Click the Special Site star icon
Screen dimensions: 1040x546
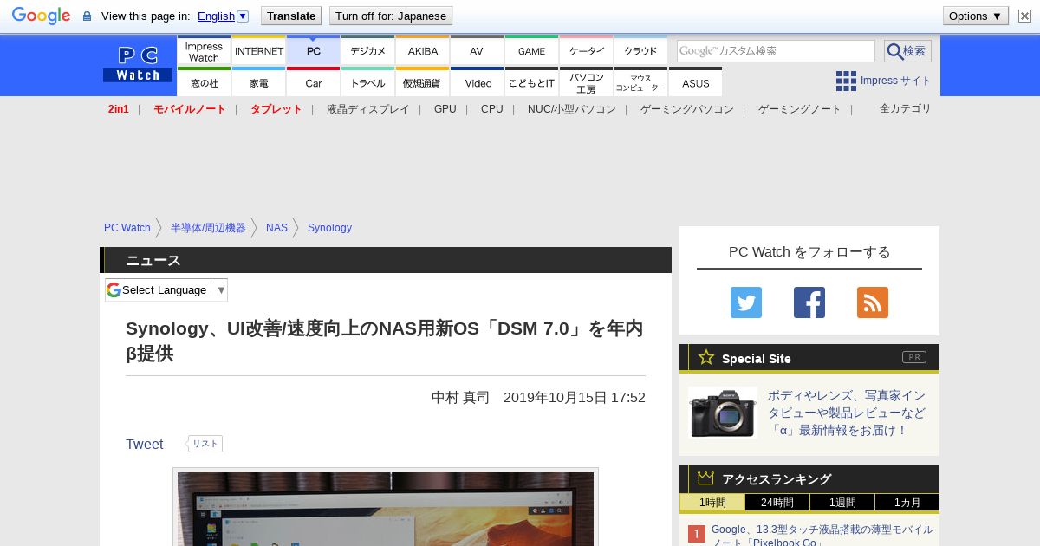(x=706, y=357)
